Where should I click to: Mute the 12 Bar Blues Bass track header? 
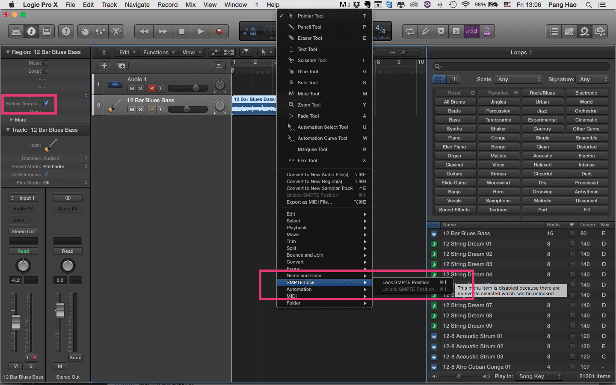point(132,110)
